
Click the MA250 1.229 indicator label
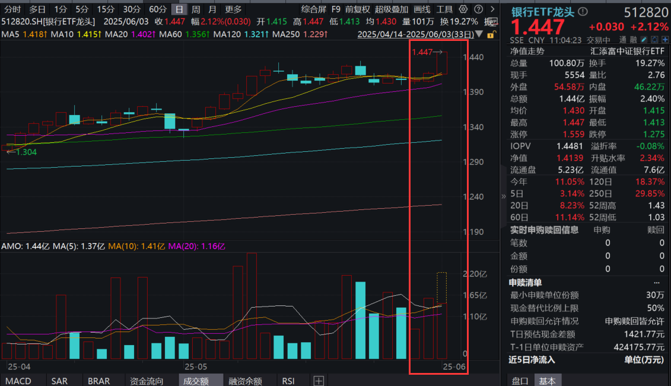click(x=300, y=34)
